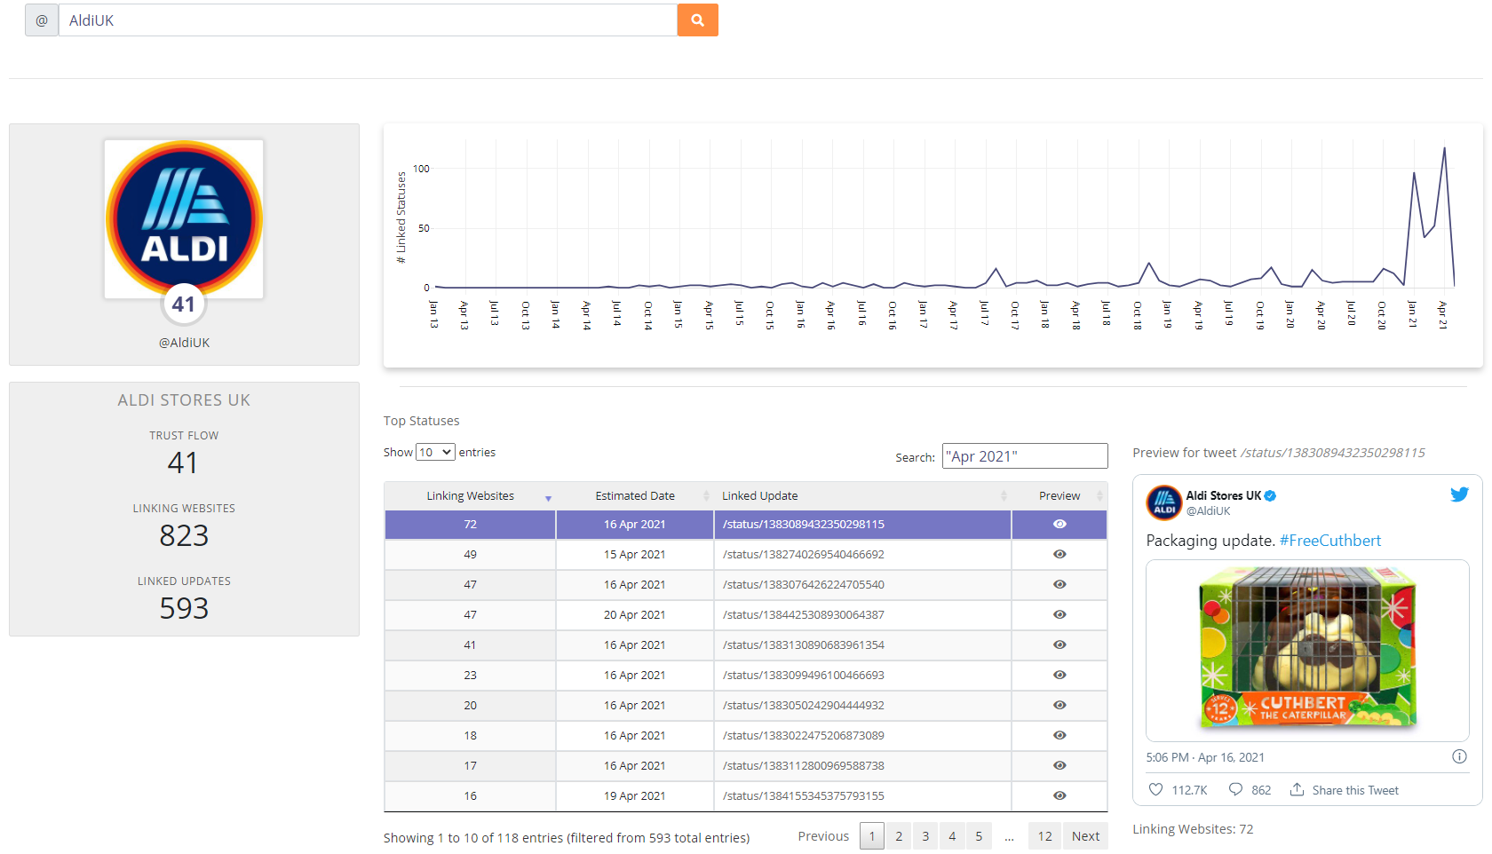
Task: Go to results page 2
Action: [899, 836]
